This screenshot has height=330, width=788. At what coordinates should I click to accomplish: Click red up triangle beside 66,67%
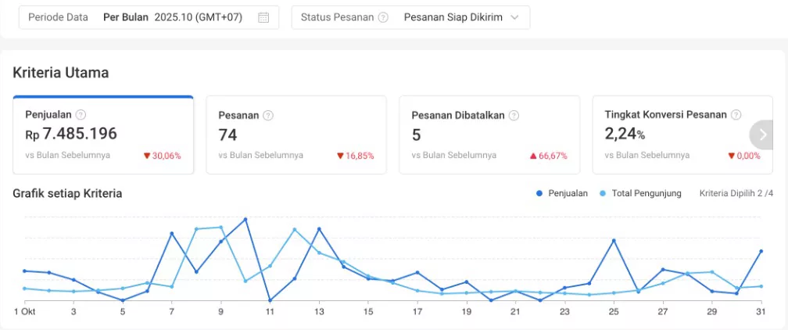click(x=533, y=156)
